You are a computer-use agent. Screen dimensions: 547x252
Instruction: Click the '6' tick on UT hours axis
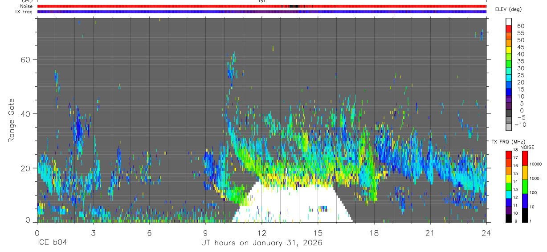pos(149,232)
